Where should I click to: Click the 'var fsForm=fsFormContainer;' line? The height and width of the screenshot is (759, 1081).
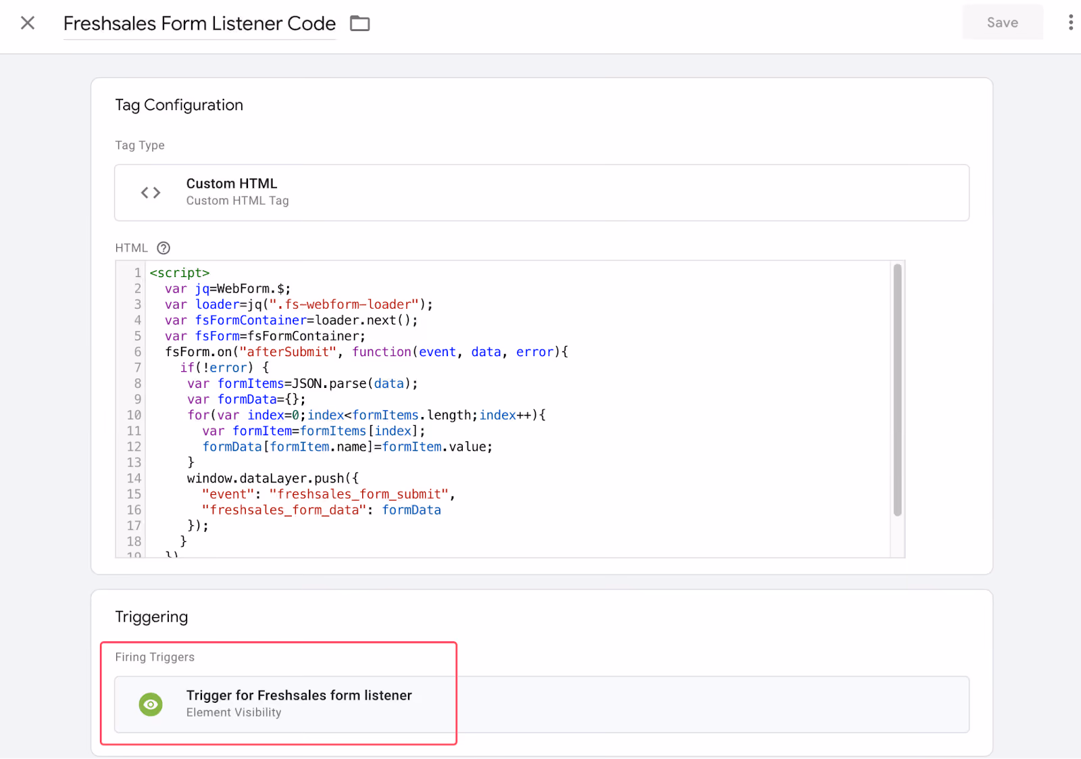265,336
